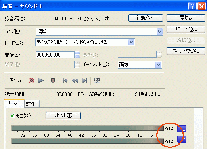Click the 2 時間以上。 remaining time text
The image size is (207, 149).
click(x=148, y=94)
